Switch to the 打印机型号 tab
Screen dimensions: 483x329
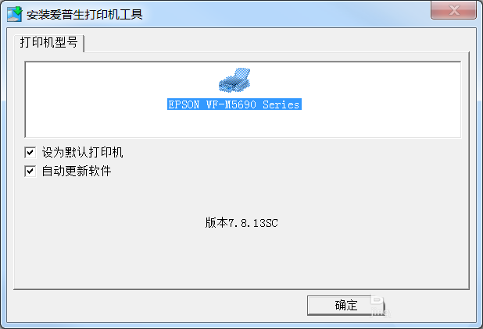(49, 42)
